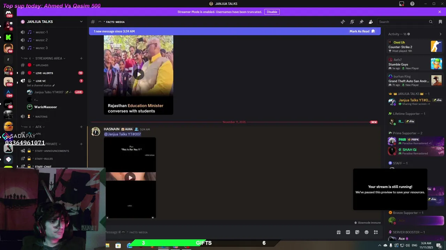Open server icon with 46 badge

click(x=8, y=48)
